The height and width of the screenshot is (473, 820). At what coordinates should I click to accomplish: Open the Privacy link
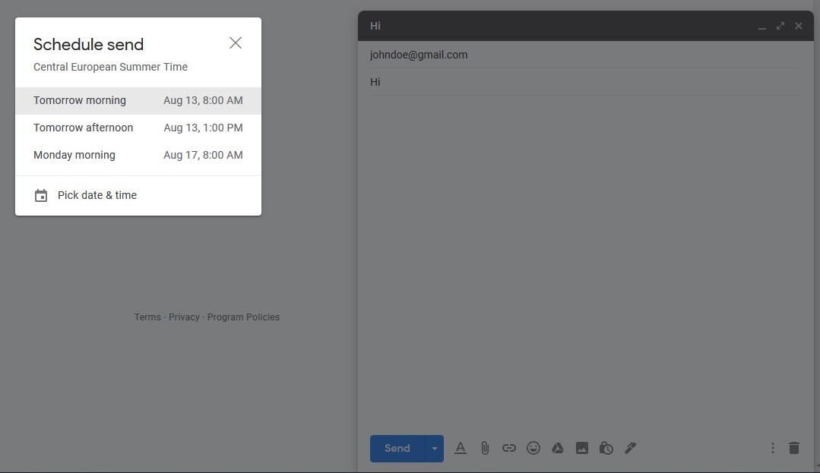(184, 317)
